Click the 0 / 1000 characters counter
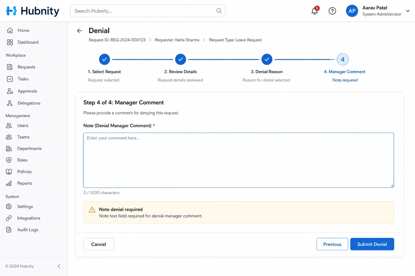 pos(101,193)
